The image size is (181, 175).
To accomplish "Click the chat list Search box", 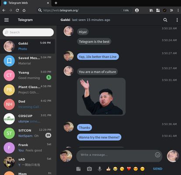I will pos(28,32).
